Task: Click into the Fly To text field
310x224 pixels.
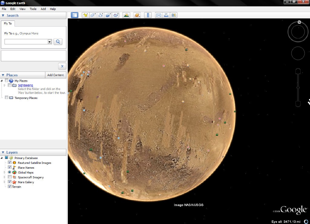Action: (26, 42)
